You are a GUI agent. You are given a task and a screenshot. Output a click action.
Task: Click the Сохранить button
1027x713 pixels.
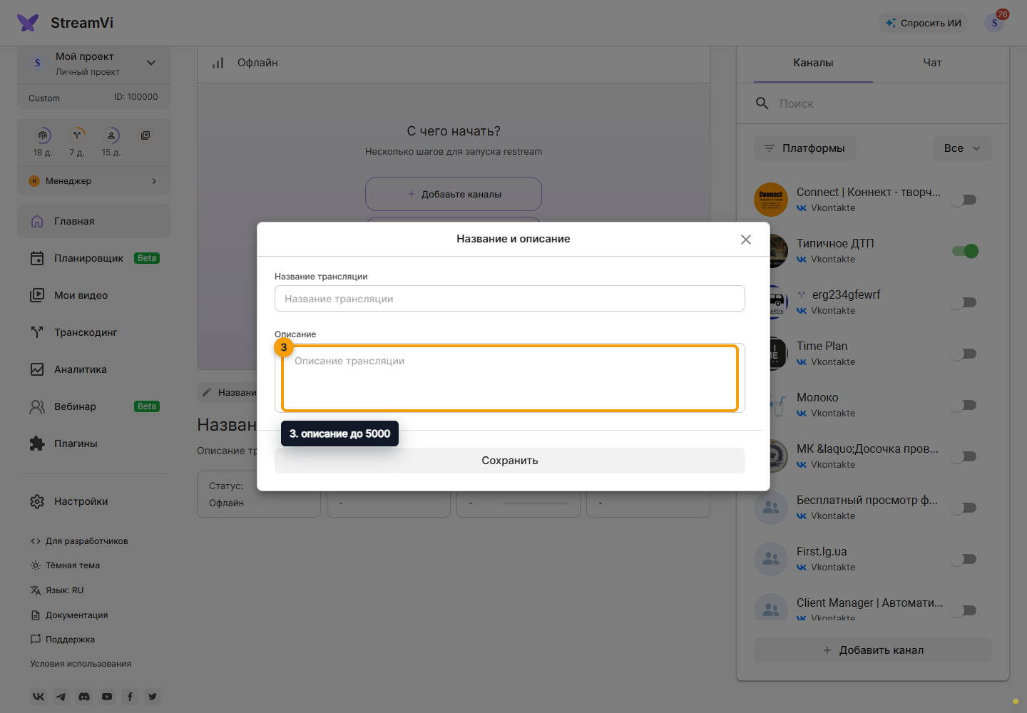(x=510, y=461)
